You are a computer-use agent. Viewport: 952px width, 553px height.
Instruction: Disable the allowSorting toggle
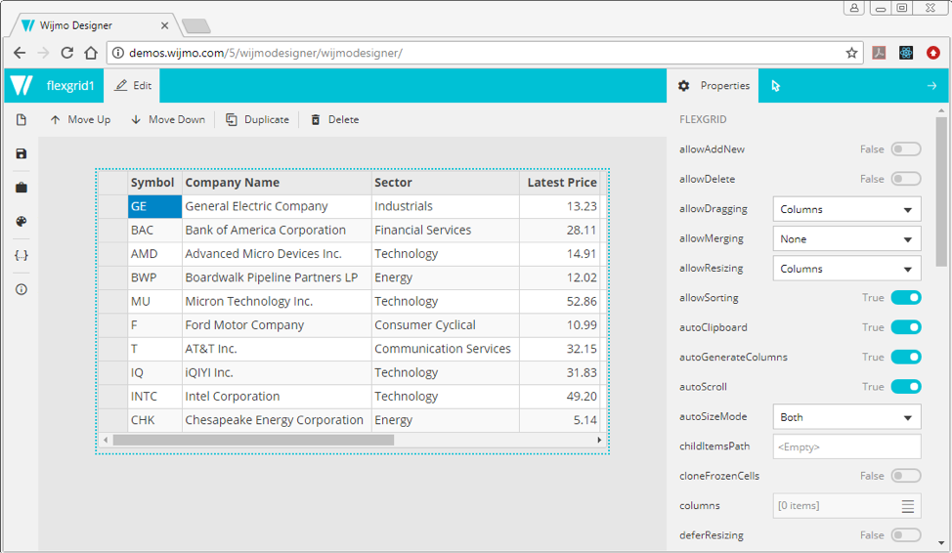pos(905,298)
